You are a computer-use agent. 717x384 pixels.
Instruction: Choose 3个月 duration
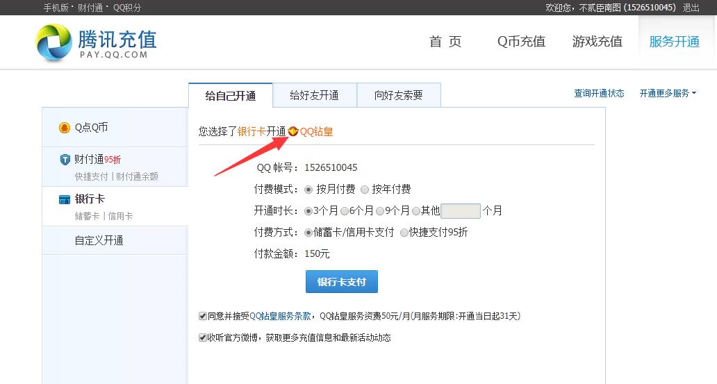click(308, 210)
